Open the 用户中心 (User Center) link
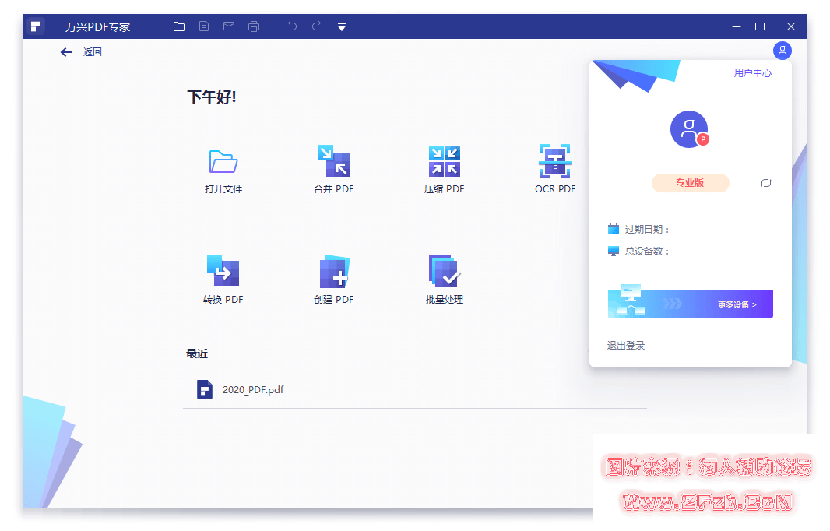 pos(752,72)
